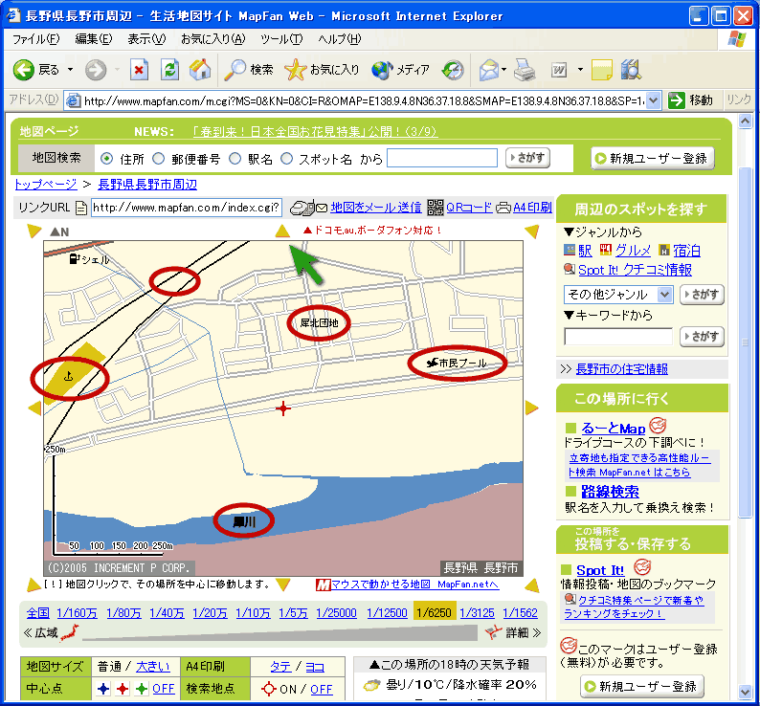760x706 pixels.
Task: Open the 地図をメール送信 link
Action: [375, 208]
